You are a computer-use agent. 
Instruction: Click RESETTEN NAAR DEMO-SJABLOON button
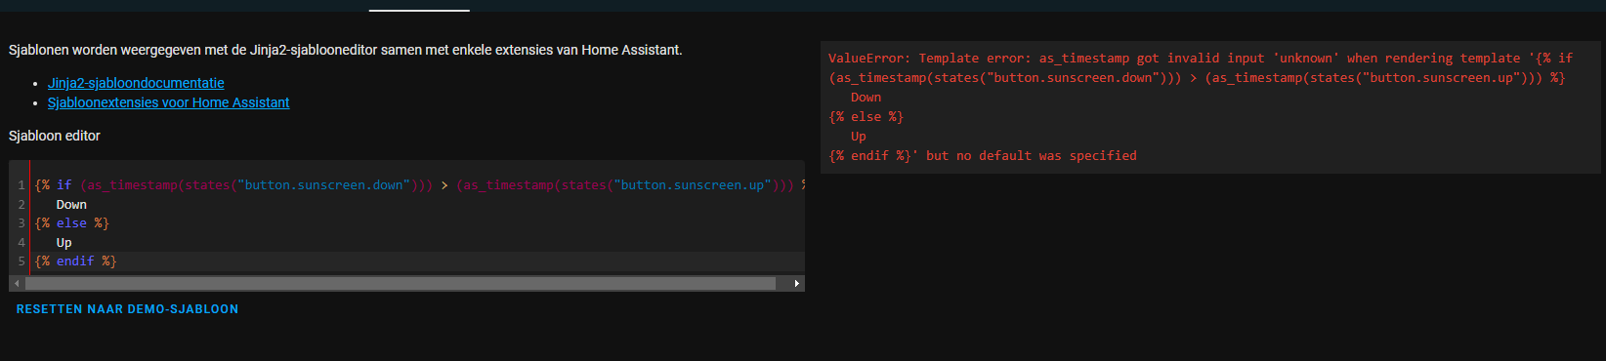coord(127,309)
